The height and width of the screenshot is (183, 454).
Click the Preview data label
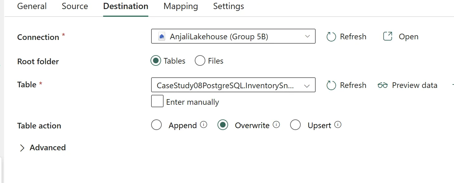(x=415, y=85)
